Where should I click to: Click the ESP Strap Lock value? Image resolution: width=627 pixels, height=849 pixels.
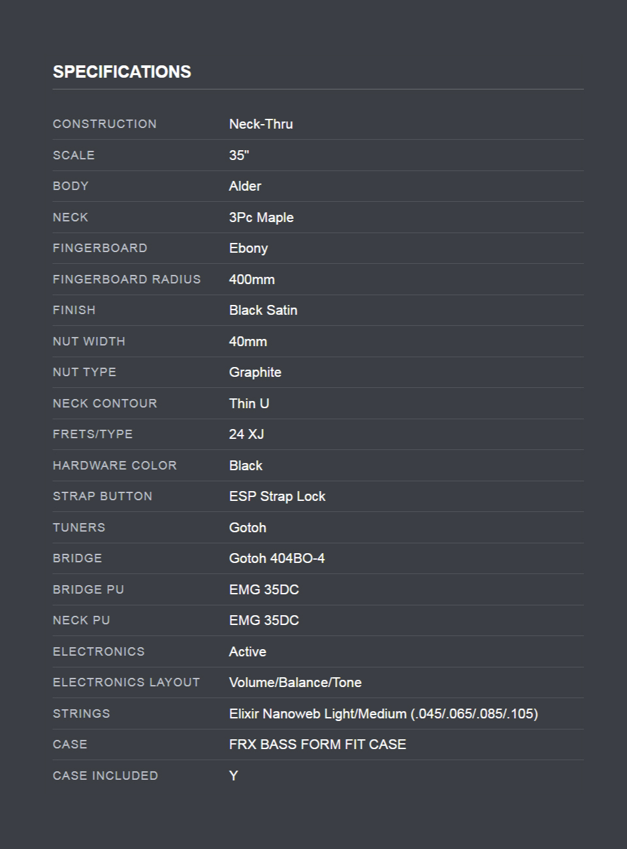point(277,496)
